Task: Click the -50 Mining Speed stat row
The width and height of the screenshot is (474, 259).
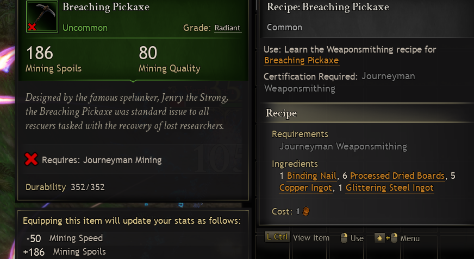Action: [64, 238]
